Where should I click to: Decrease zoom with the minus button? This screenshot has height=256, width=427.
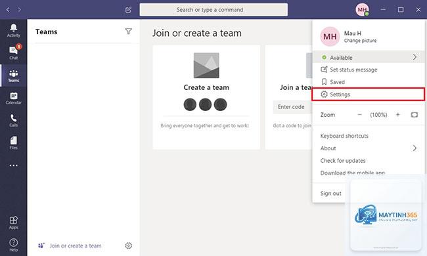[360, 114]
